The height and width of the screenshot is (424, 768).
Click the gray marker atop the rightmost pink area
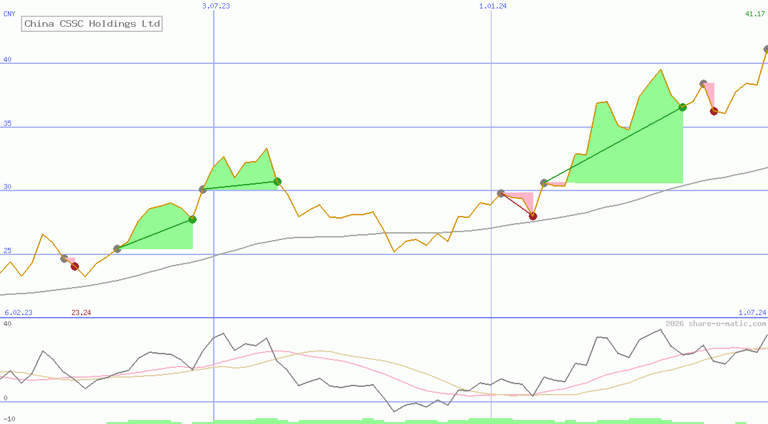coord(703,83)
